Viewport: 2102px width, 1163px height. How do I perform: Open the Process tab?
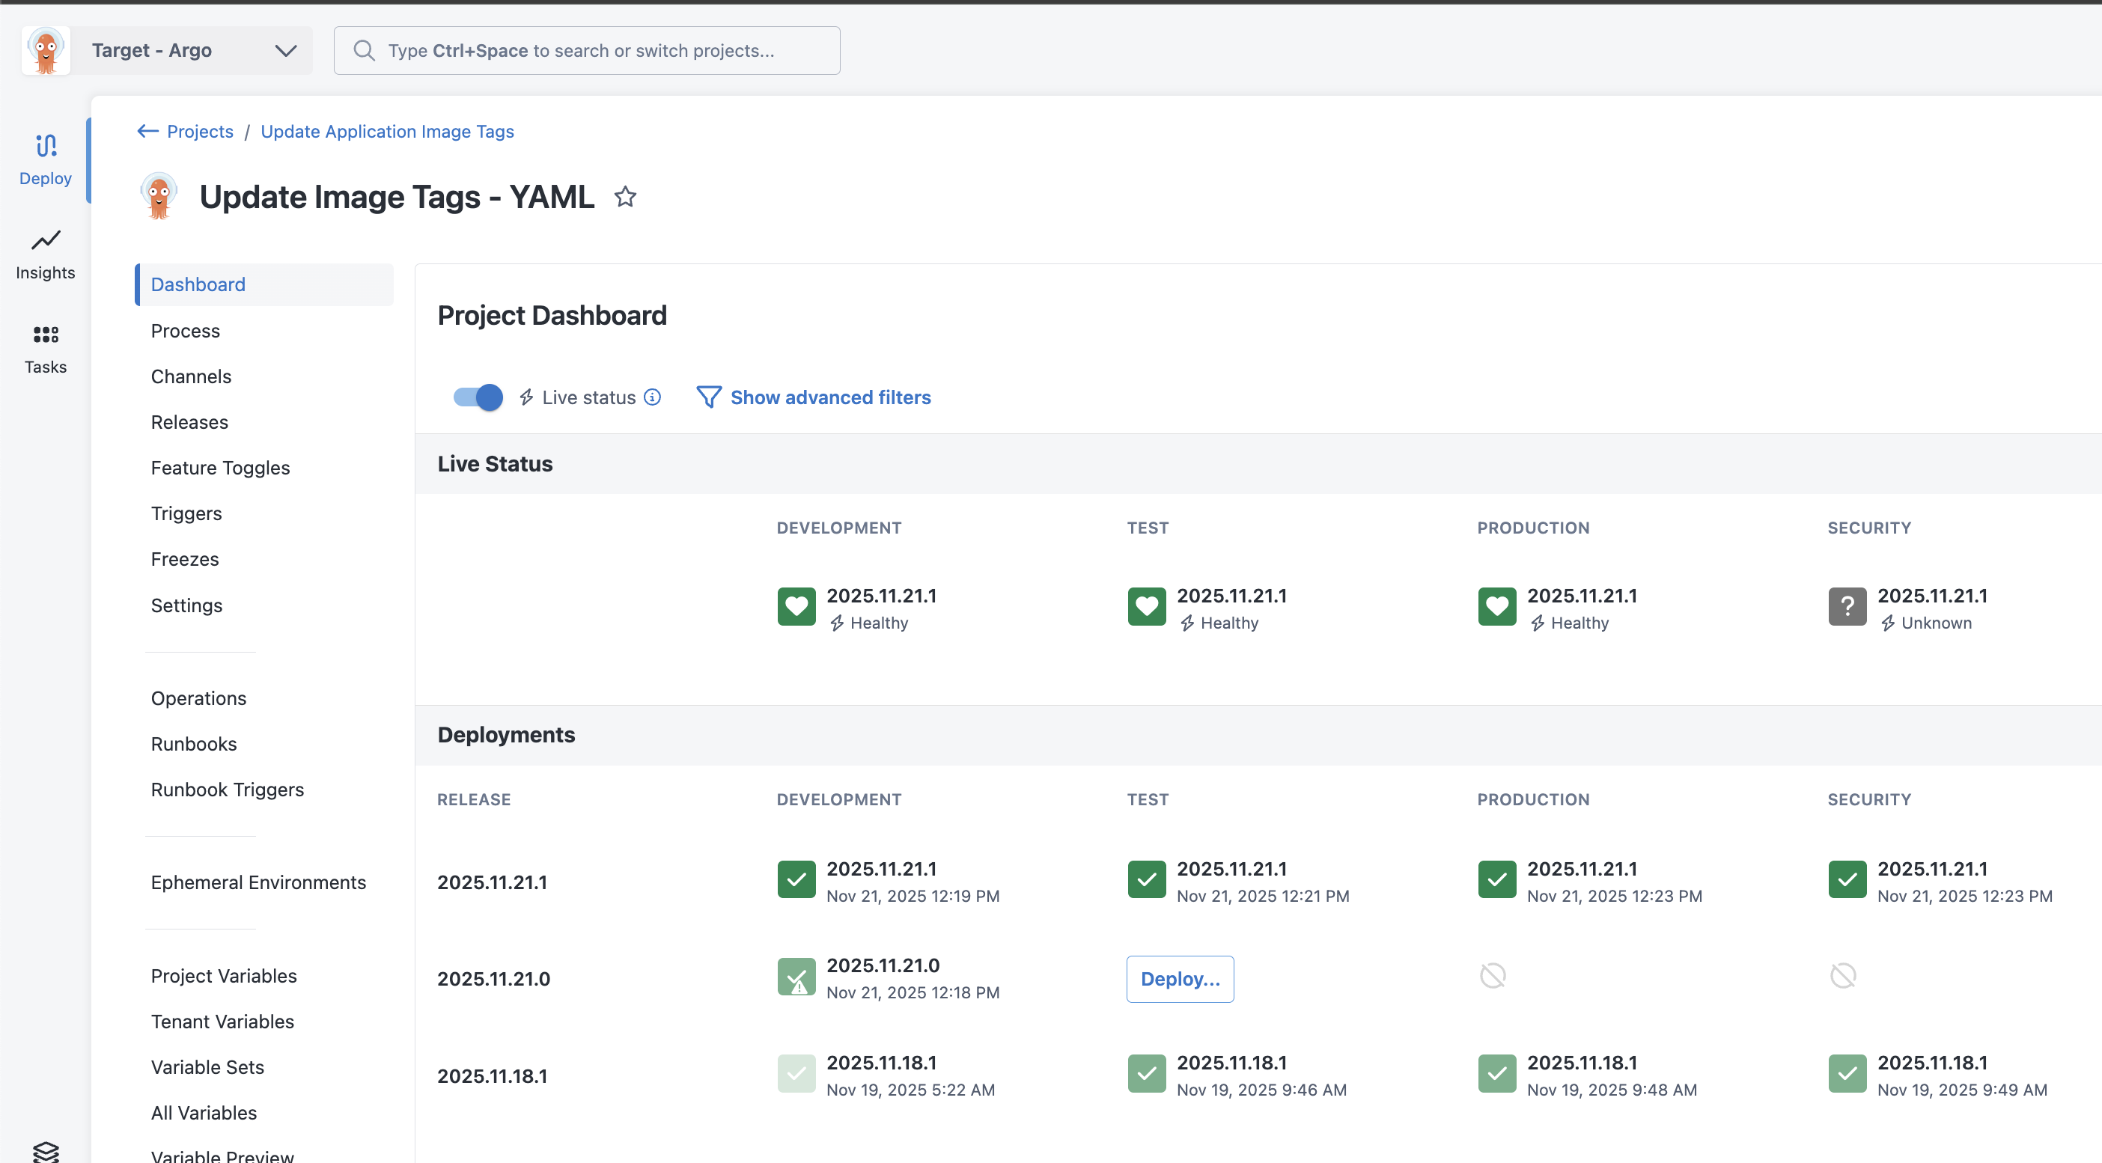click(184, 330)
